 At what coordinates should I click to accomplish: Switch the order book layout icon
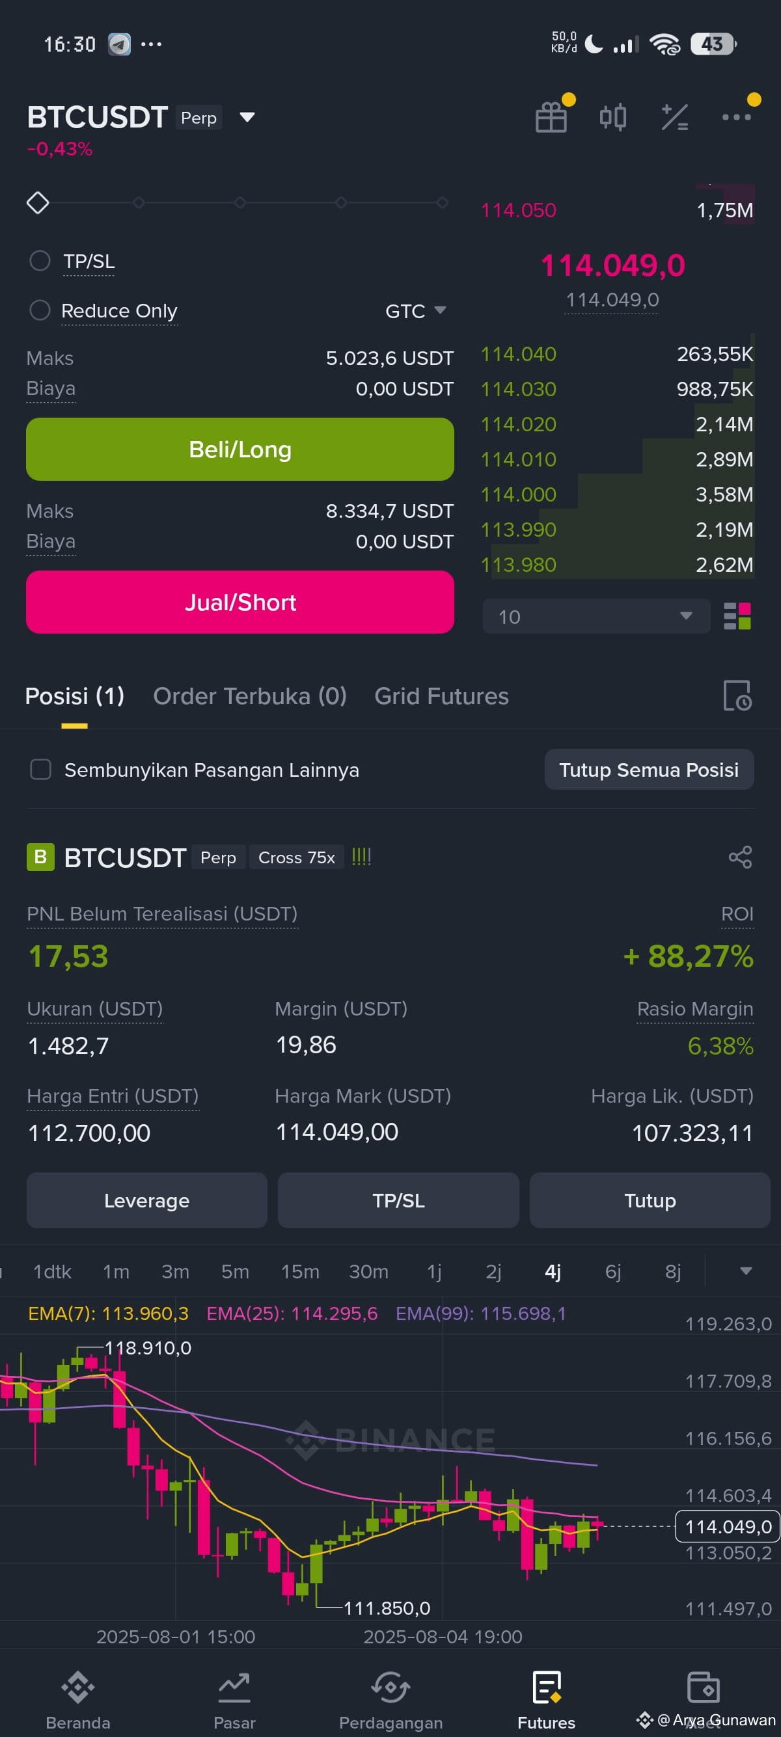(x=737, y=616)
